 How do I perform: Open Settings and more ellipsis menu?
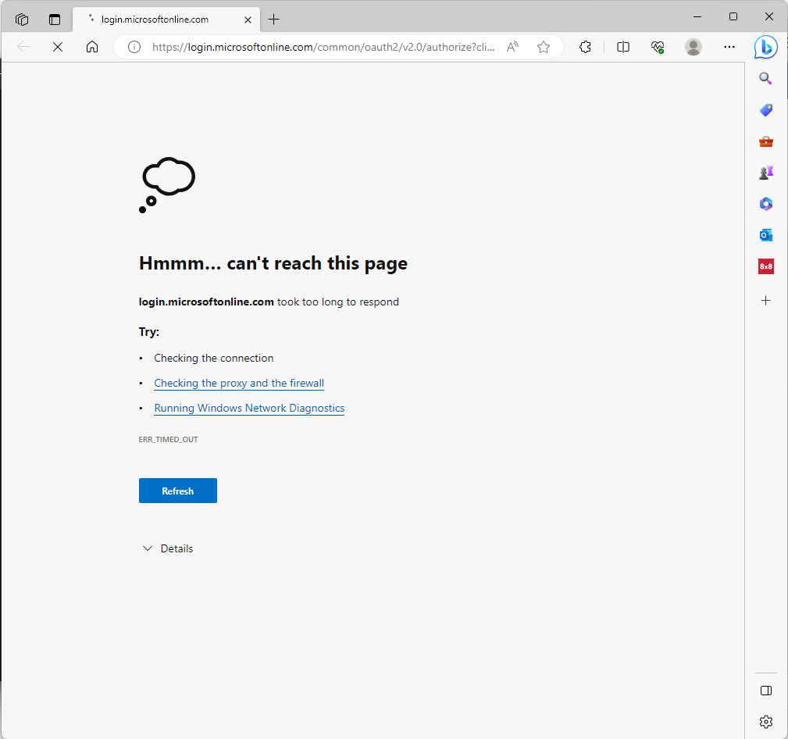coord(729,47)
